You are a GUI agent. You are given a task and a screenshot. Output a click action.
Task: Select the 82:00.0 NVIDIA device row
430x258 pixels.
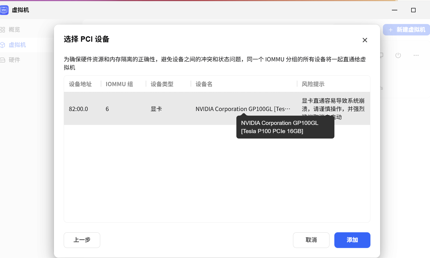217,109
